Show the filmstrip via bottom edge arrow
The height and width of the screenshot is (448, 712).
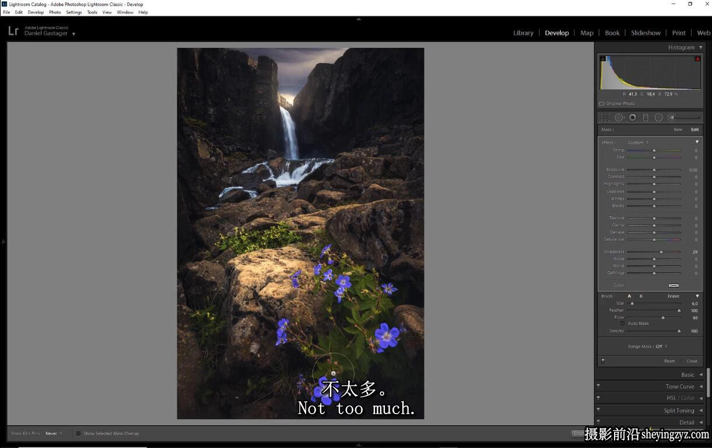point(359,444)
